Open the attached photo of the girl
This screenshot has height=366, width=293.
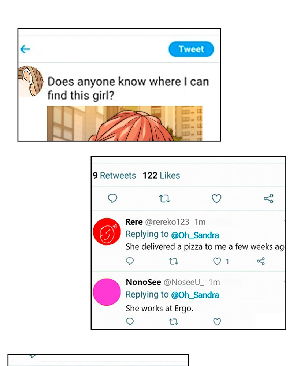pyautogui.click(x=125, y=123)
